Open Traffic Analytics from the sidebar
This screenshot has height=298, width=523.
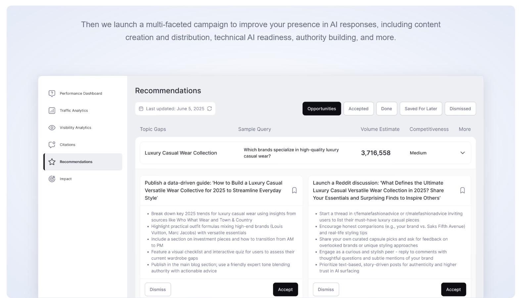[74, 111]
